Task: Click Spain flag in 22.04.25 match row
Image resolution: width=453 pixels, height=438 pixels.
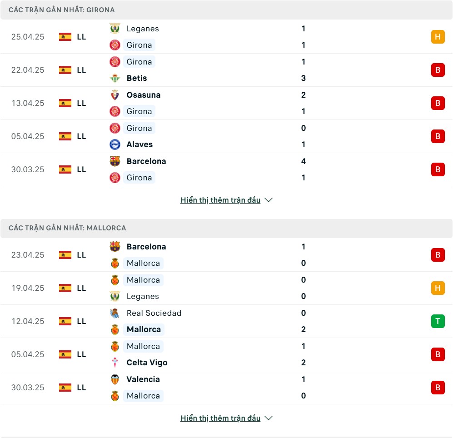Action: [65, 70]
